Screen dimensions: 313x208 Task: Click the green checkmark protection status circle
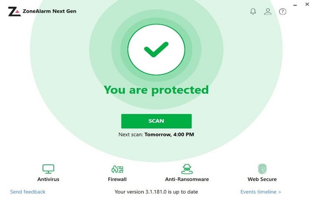click(156, 49)
